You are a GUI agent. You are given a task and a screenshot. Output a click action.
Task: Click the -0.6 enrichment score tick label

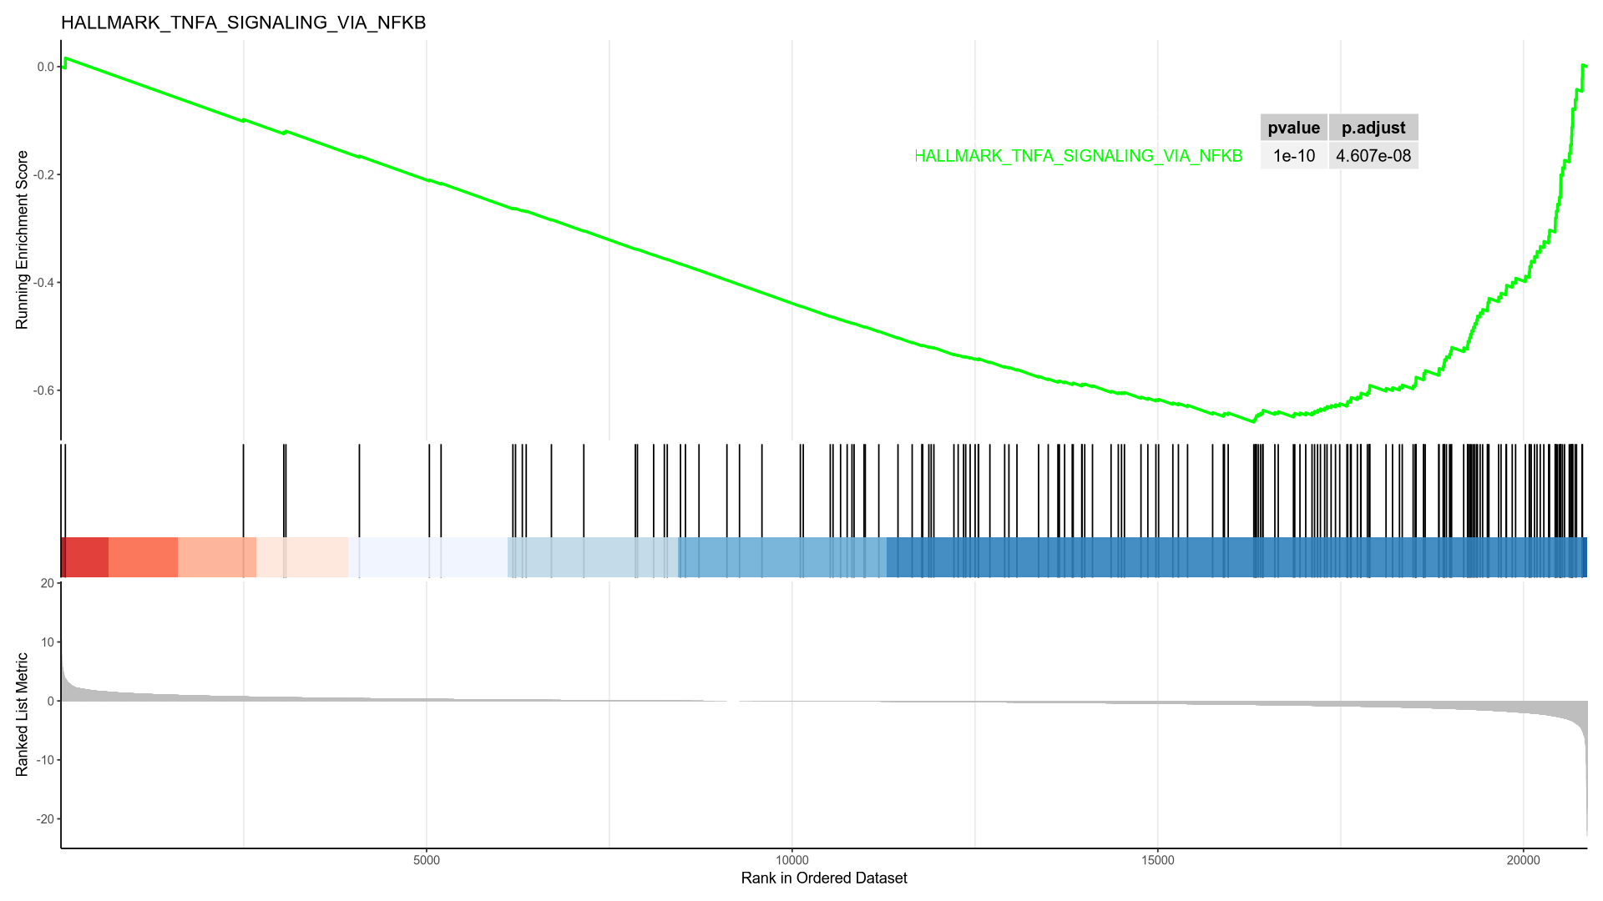tap(43, 390)
